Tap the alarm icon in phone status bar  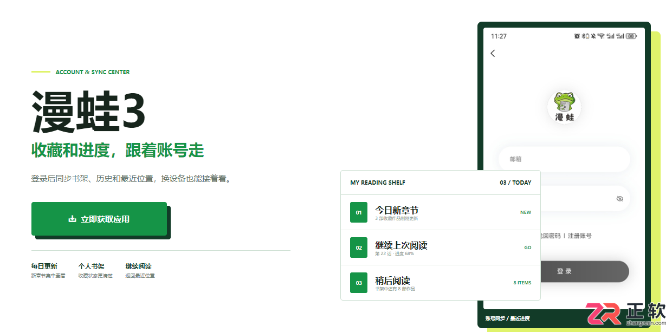click(x=577, y=36)
